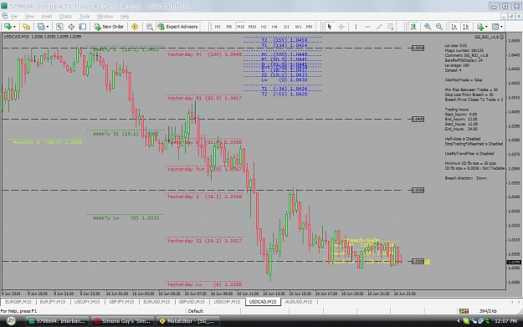Screen dimensions: 523x327
Task: Expand the Templates dropdown arrow
Action: (501, 27)
